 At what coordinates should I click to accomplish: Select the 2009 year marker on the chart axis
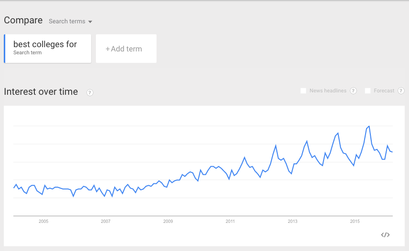click(168, 221)
